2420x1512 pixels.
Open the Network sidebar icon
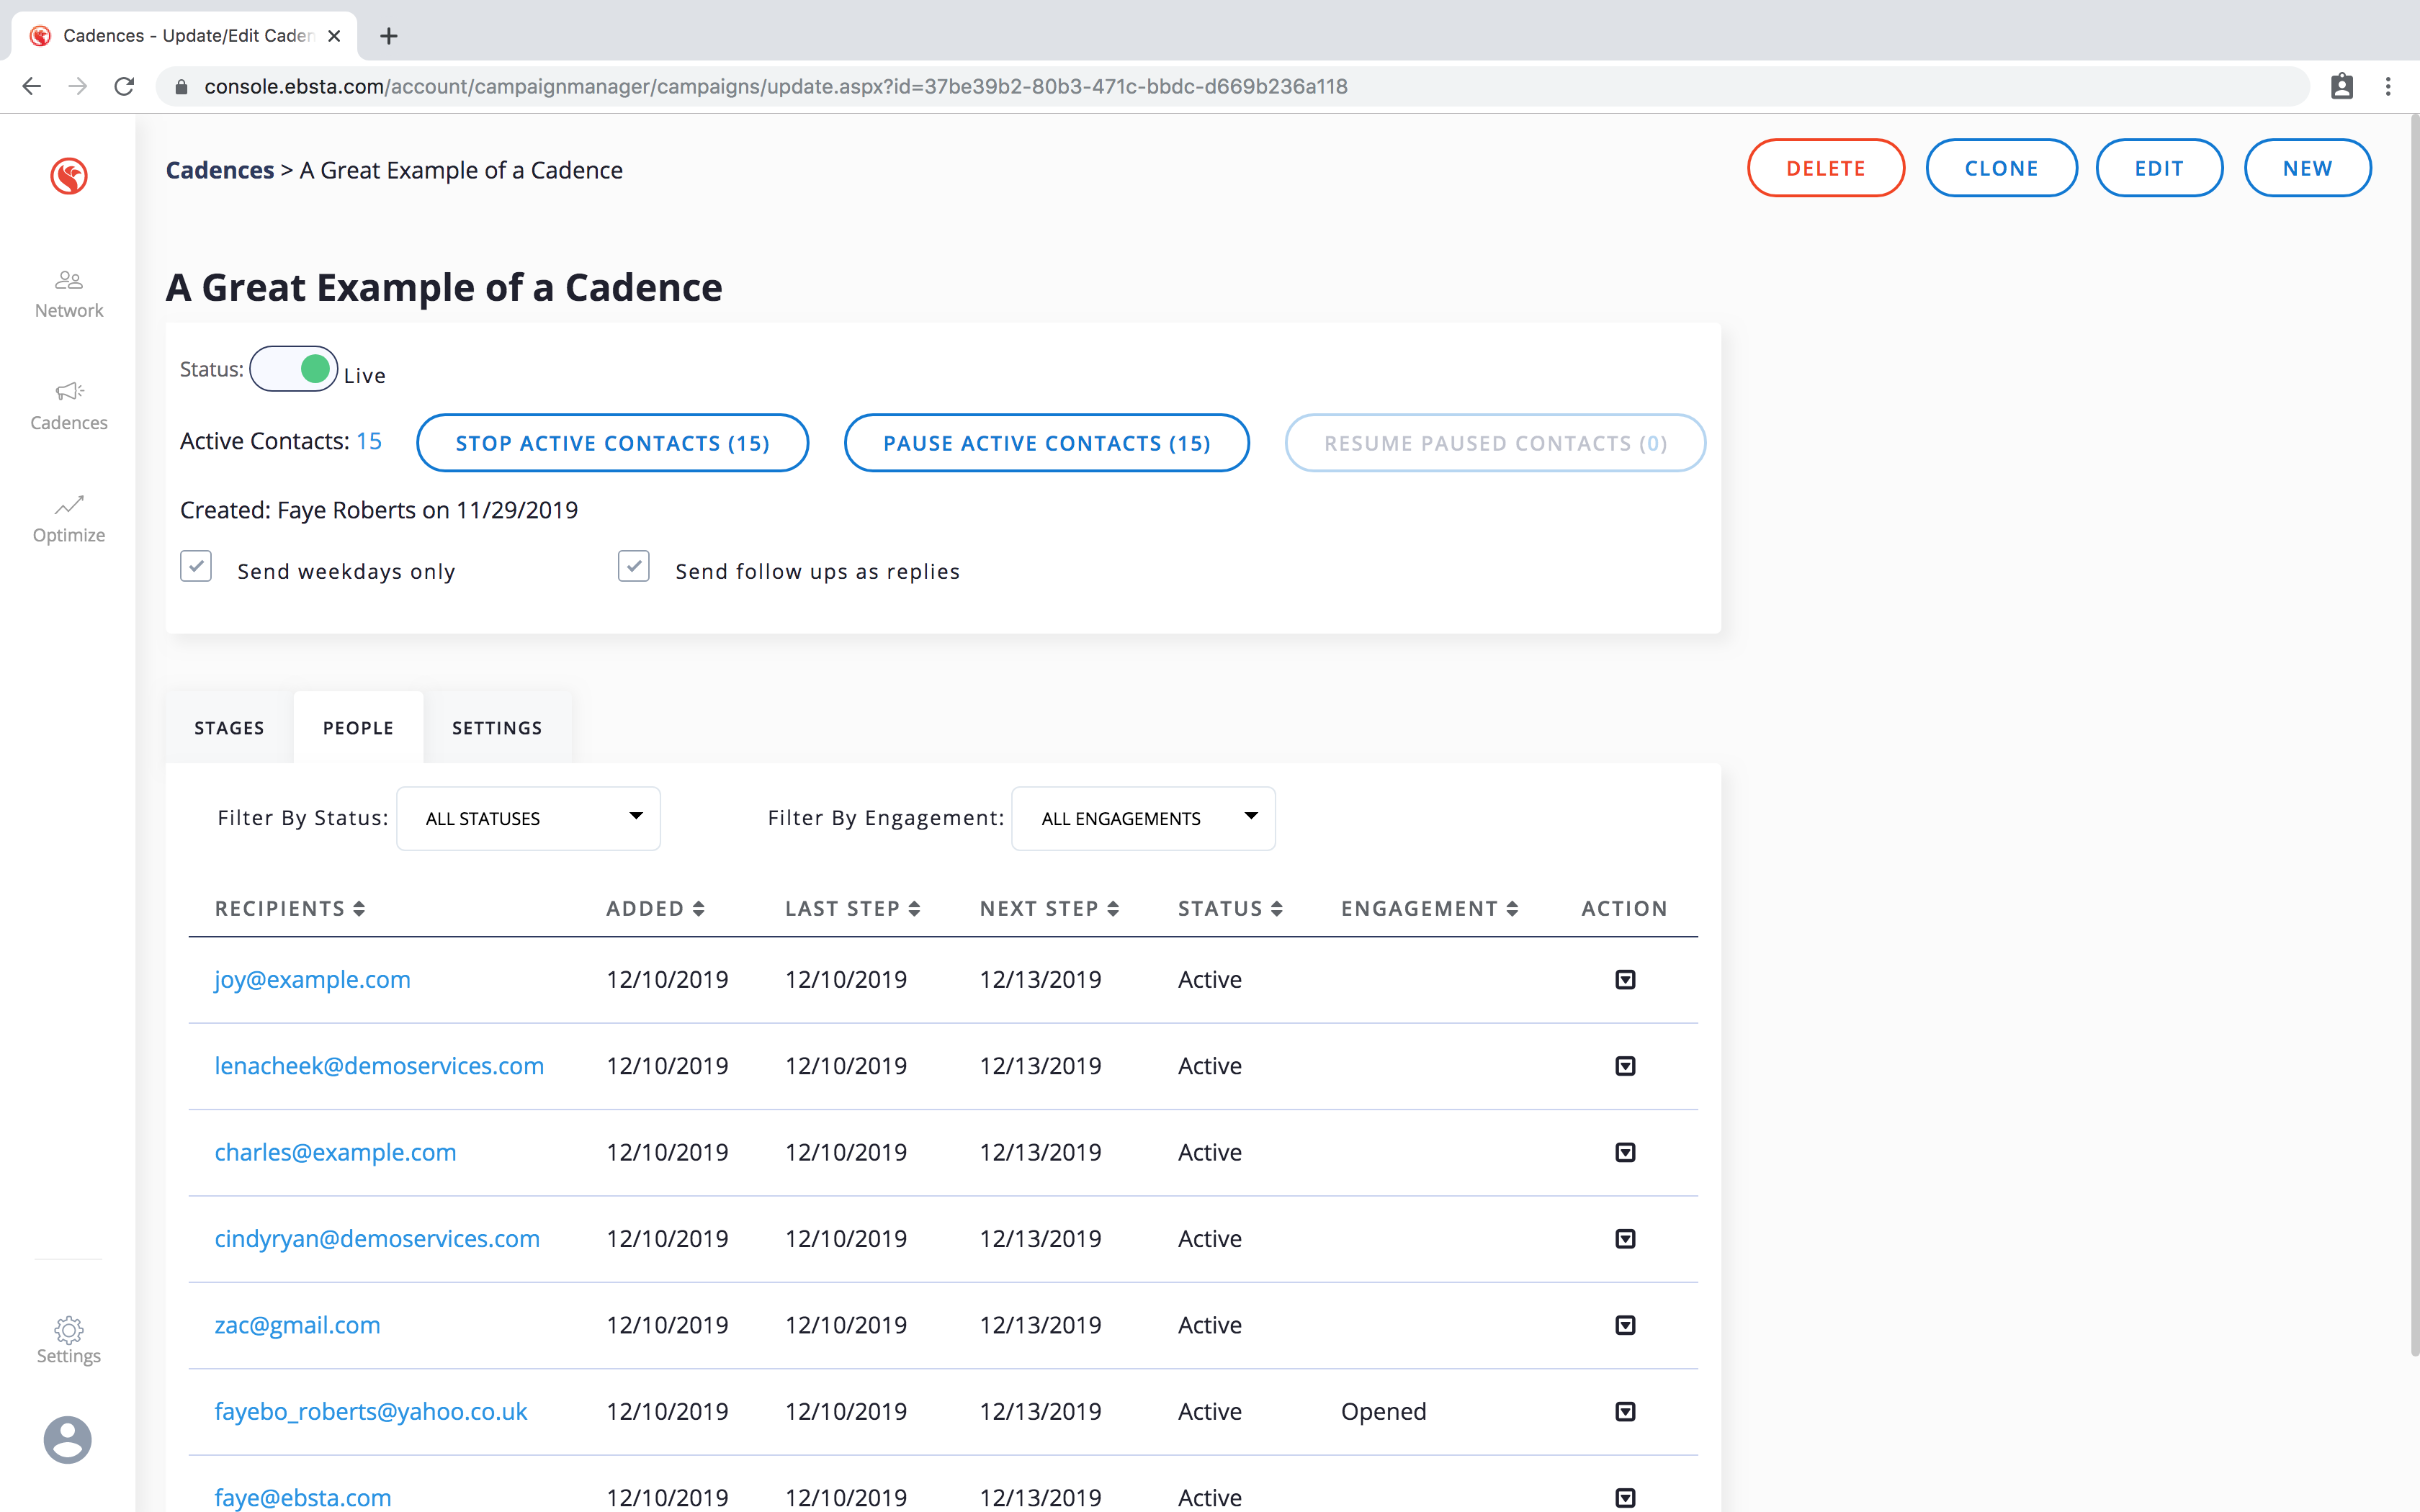pos(68,281)
